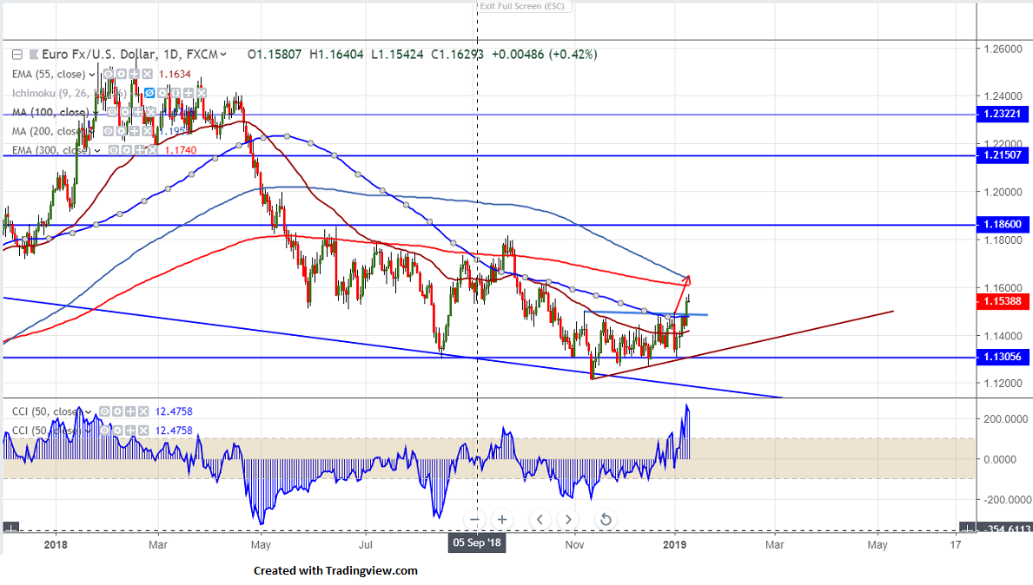The image size is (1033, 585).
Task: Collapse the indicator legend with the minus box
Action: tap(17, 55)
